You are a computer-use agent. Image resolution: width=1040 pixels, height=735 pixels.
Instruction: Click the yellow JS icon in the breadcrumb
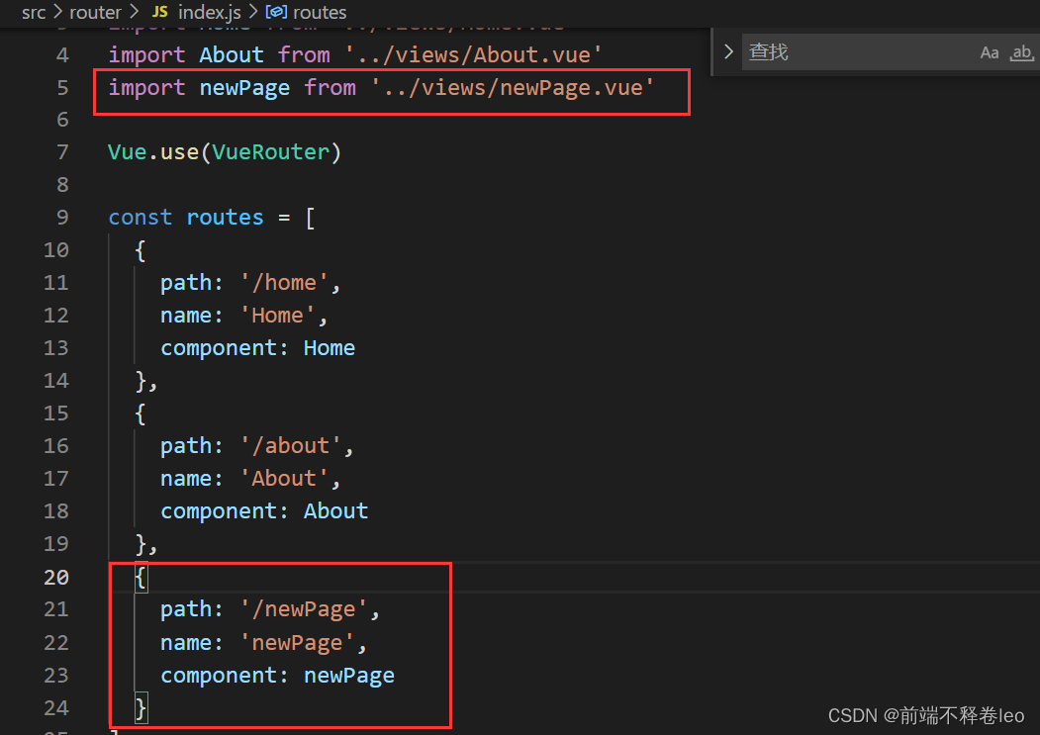pos(158,12)
